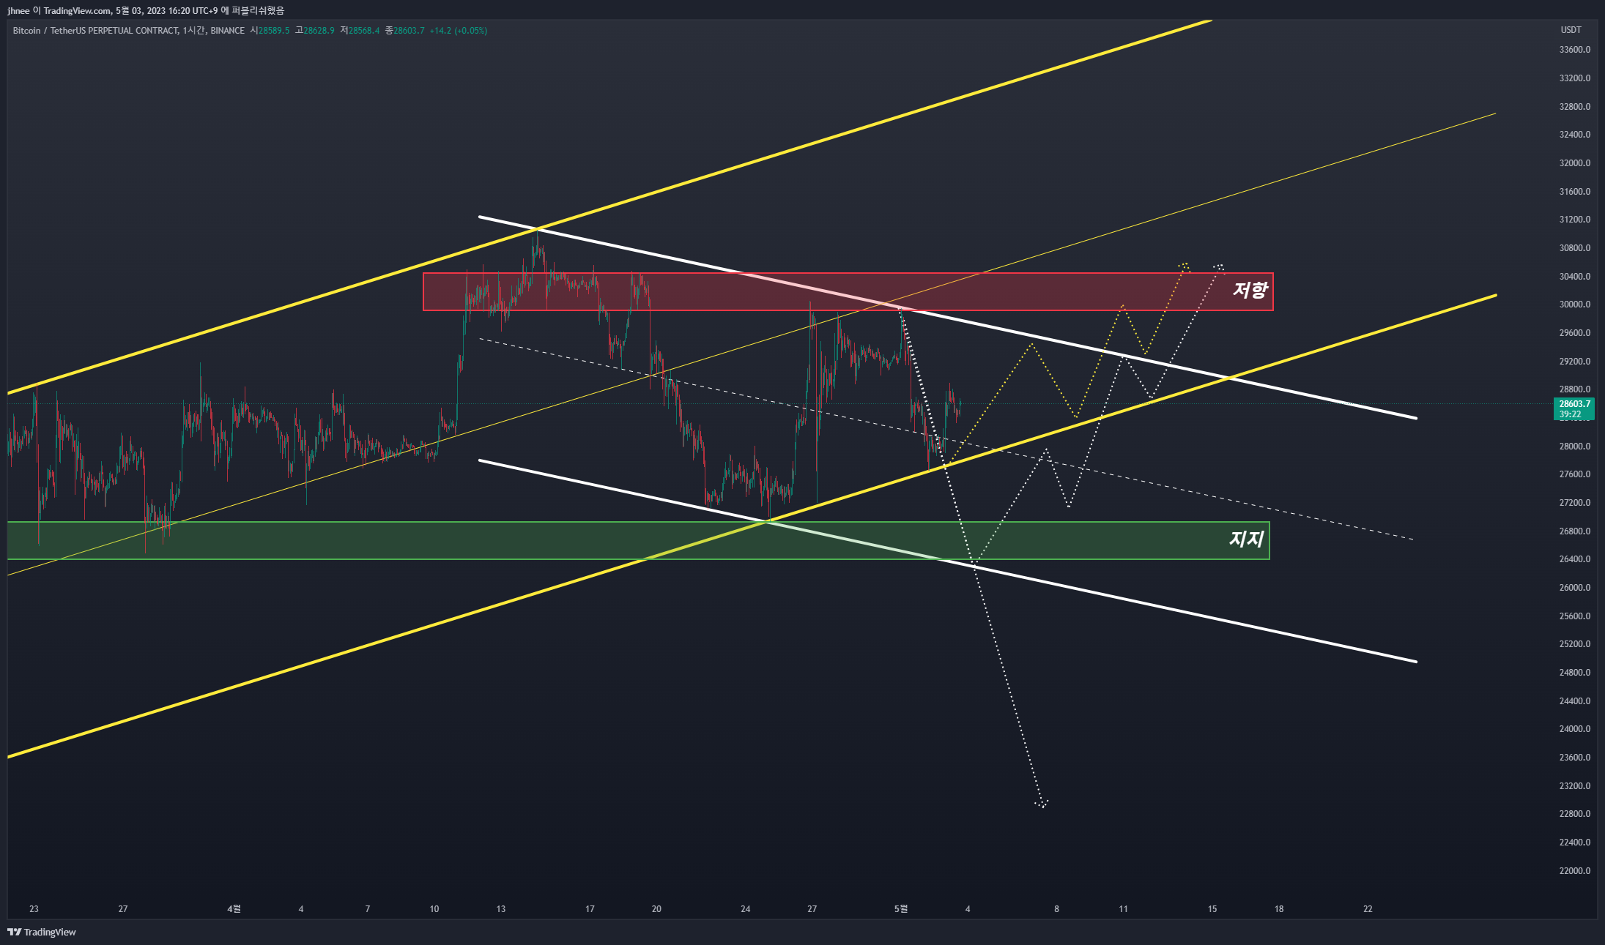The width and height of the screenshot is (1605, 945).
Task: Click the green current price tag 28603.7
Action: [x=1574, y=408]
